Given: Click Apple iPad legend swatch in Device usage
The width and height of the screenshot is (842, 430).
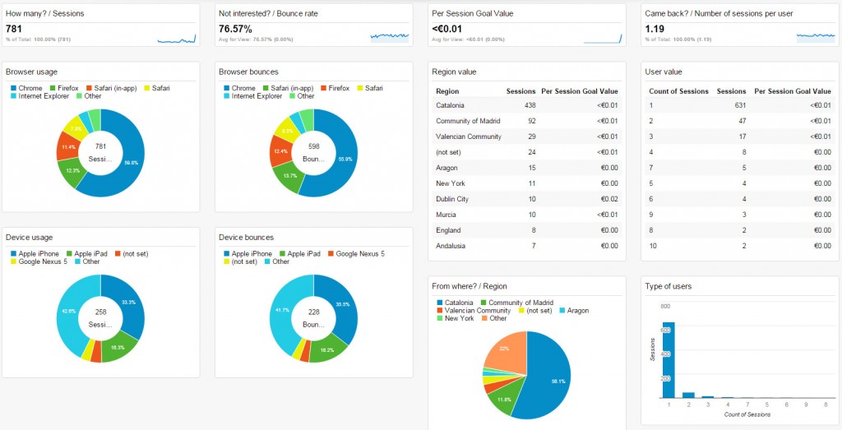Looking at the screenshot, I should point(70,253).
